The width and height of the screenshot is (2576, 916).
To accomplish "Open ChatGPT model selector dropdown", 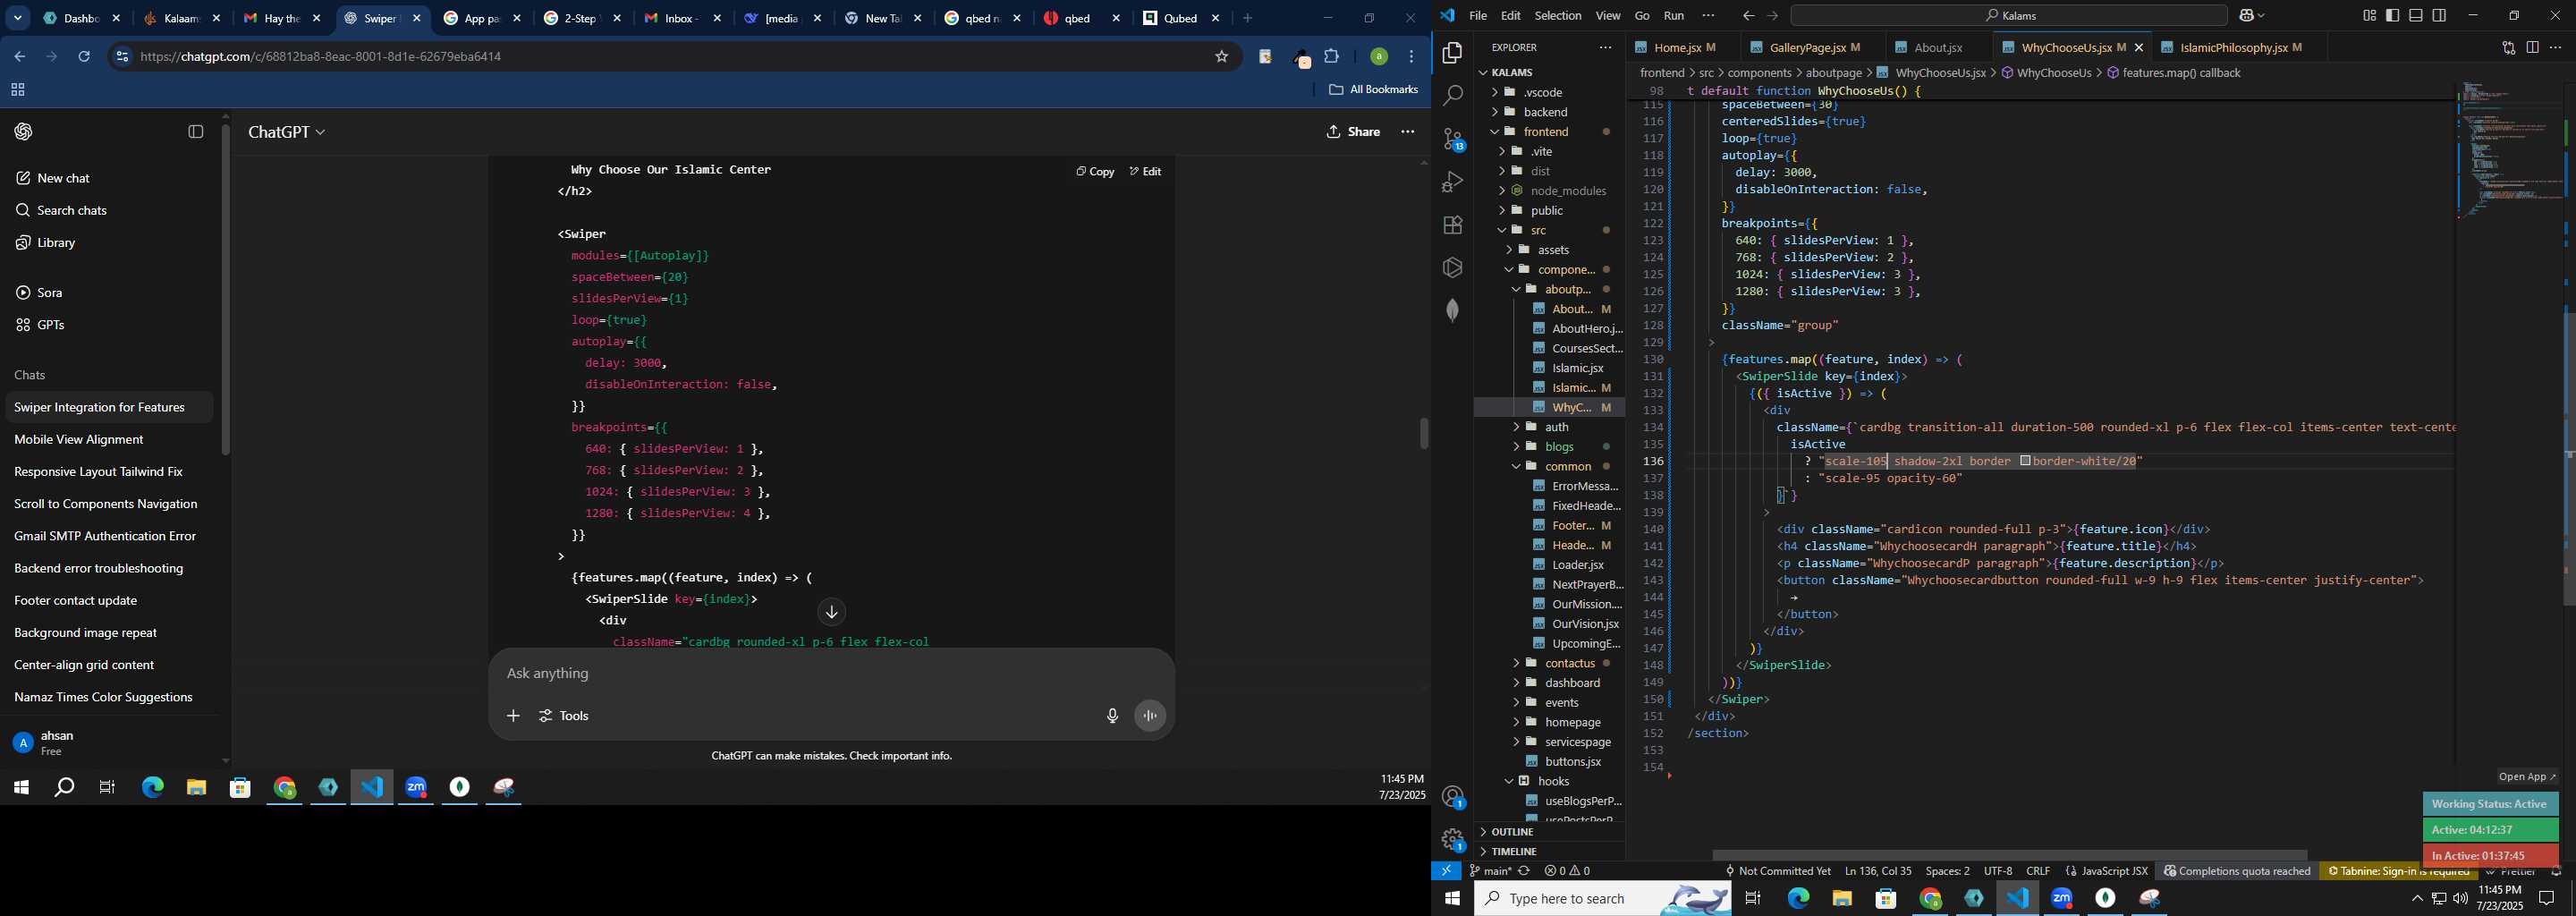I will [x=287, y=132].
